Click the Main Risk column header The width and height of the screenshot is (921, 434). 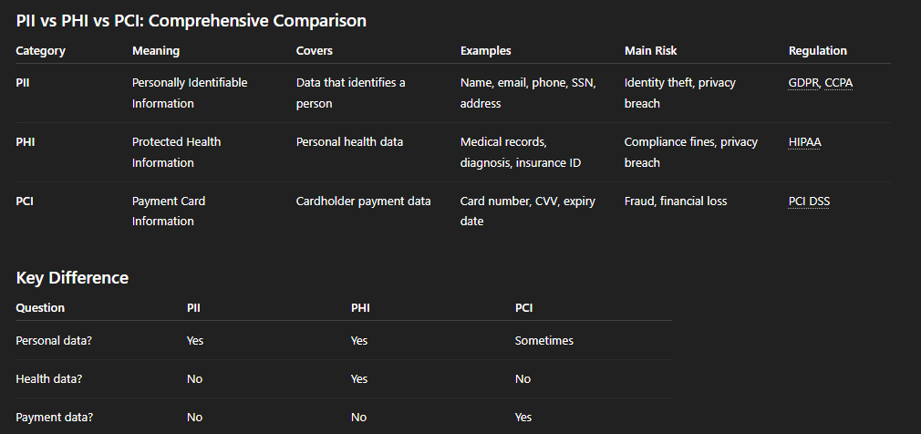coord(650,51)
